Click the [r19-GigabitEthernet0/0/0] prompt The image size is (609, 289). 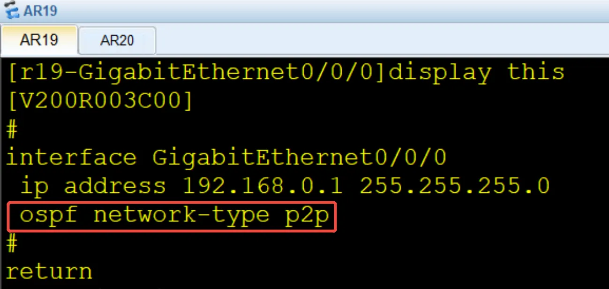coord(197,73)
